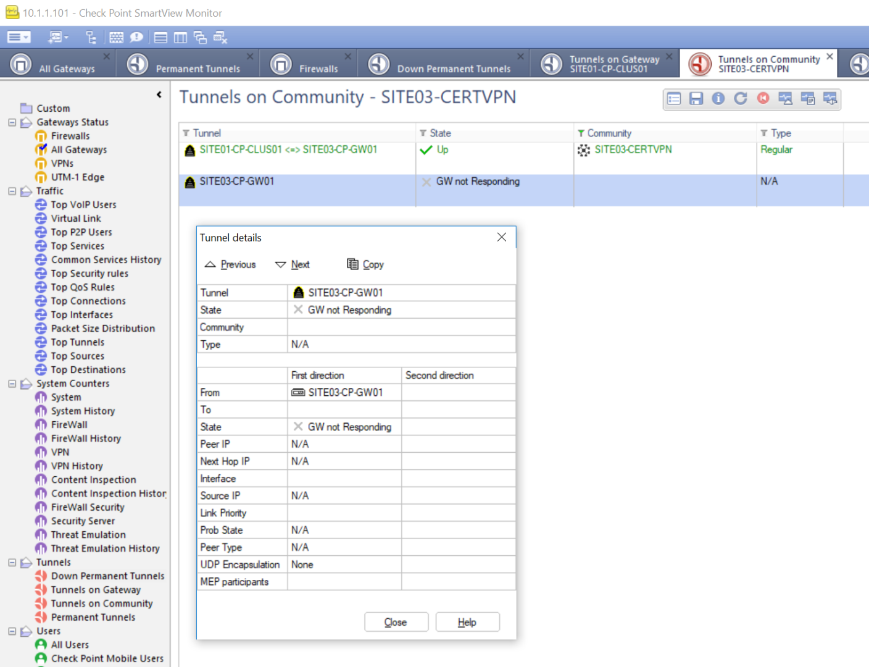The height and width of the screenshot is (667, 869).
Task: Refresh the Tunnels on Community view
Action: (x=741, y=99)
